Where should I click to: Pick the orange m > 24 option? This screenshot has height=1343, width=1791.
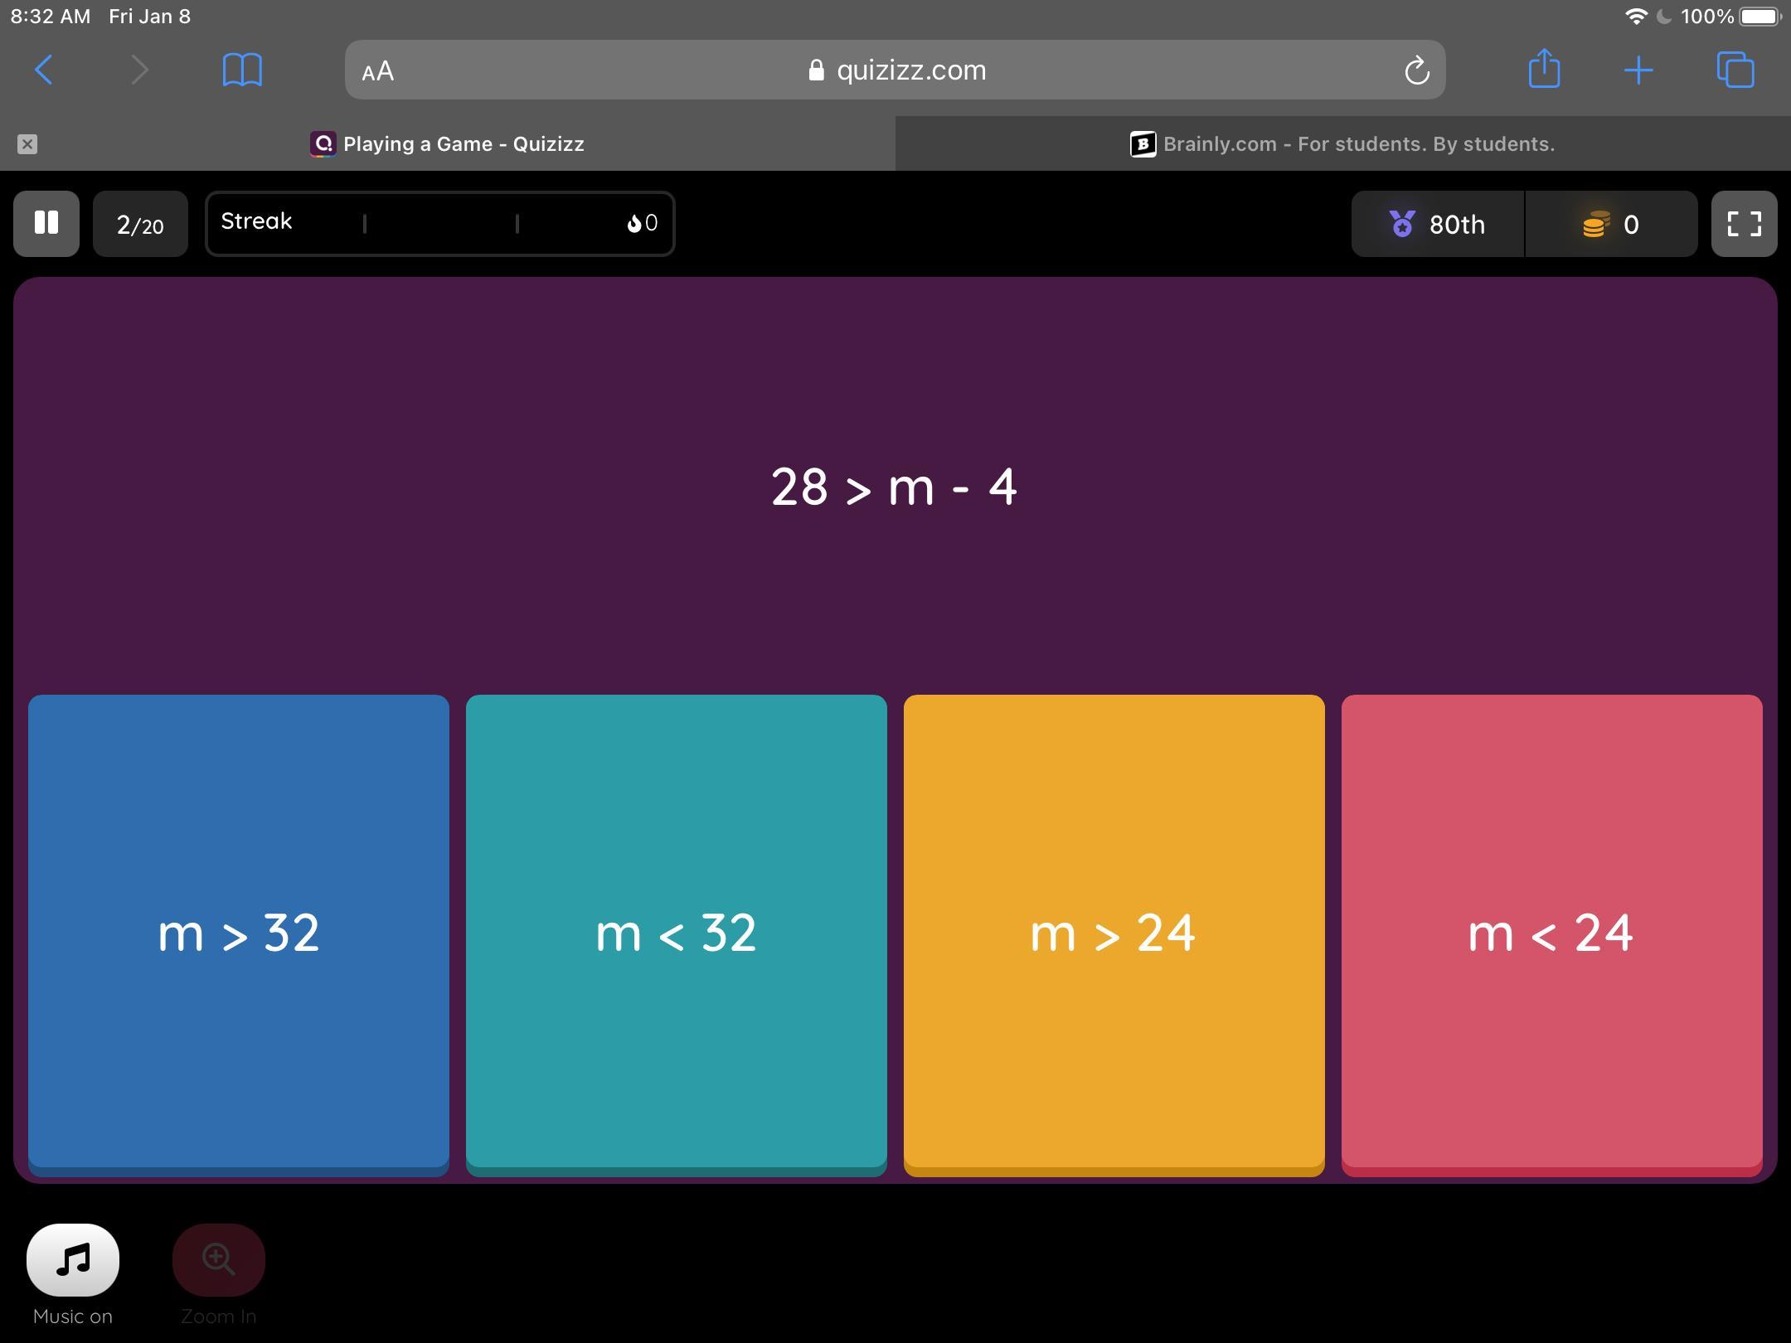click(x=1114, y=933)
